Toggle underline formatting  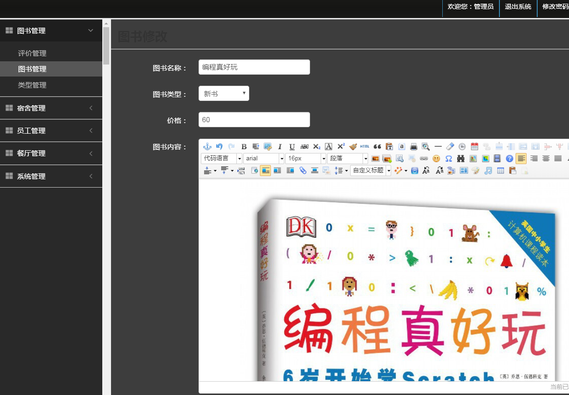292,147
